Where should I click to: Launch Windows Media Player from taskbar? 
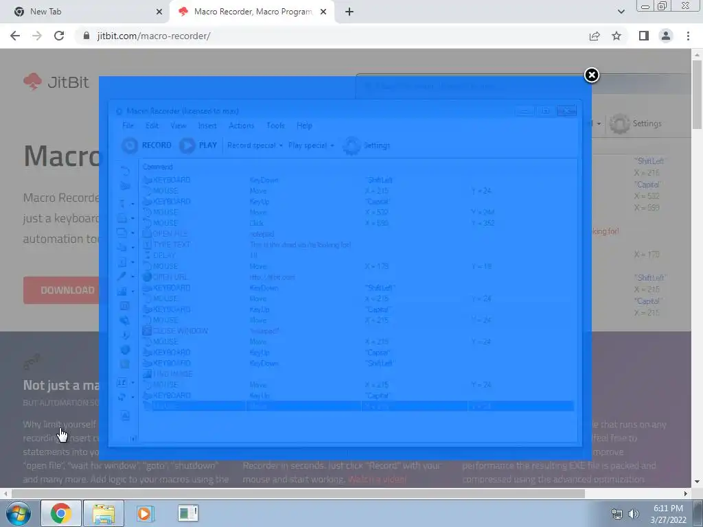pyautogui.click(x=145, y=513)
